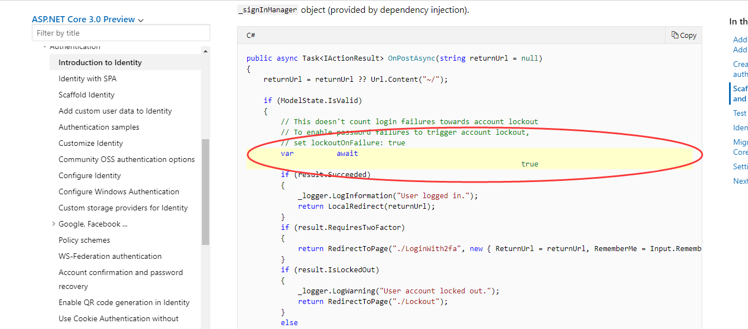Open Customize Identity article
This screenshot has height=329, width=748.
point(91,143)
